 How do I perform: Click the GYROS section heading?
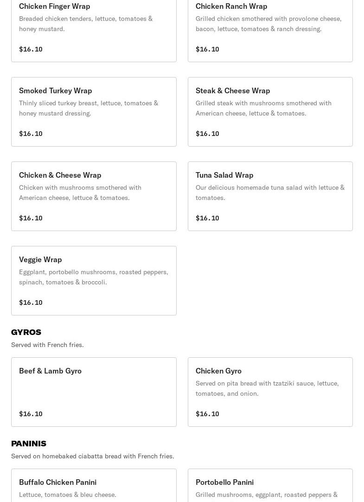point(26,332)
